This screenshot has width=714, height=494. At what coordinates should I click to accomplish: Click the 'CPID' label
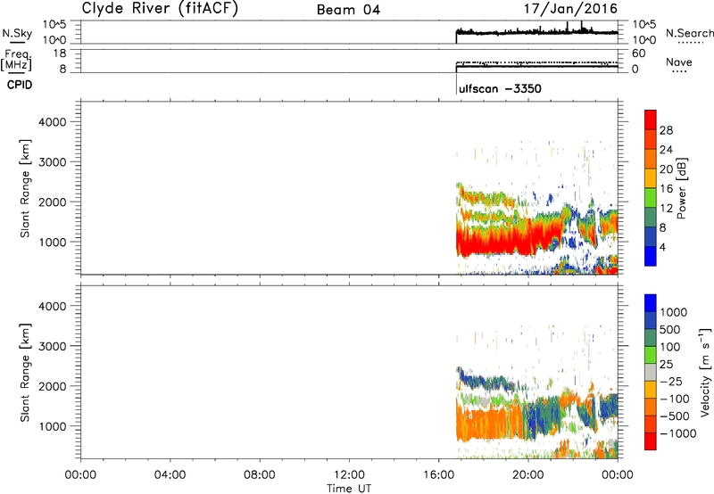click(20, 85)
